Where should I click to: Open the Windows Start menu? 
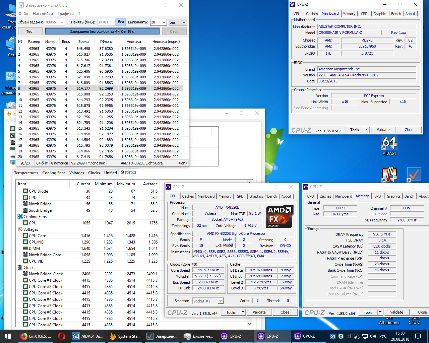(x=8, y=336)
